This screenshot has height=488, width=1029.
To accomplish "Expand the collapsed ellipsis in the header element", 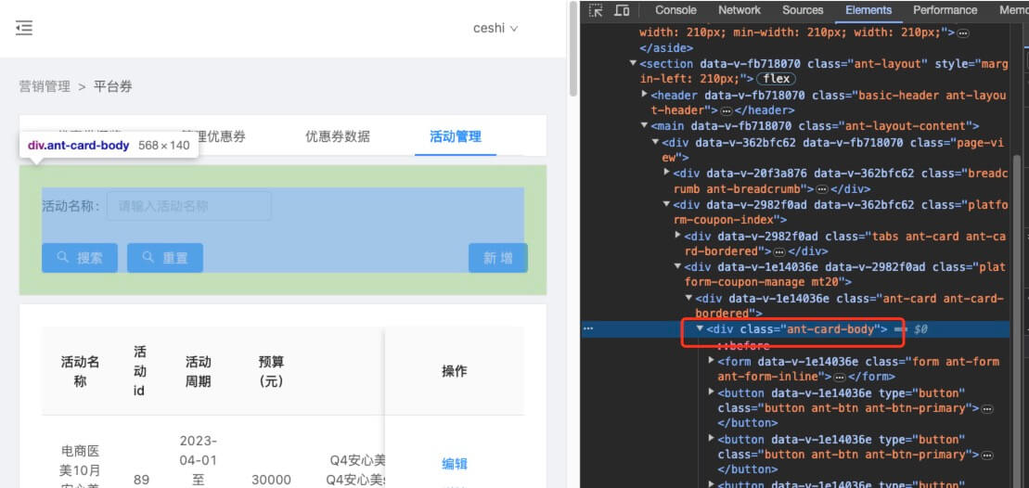I will [726, 110].
